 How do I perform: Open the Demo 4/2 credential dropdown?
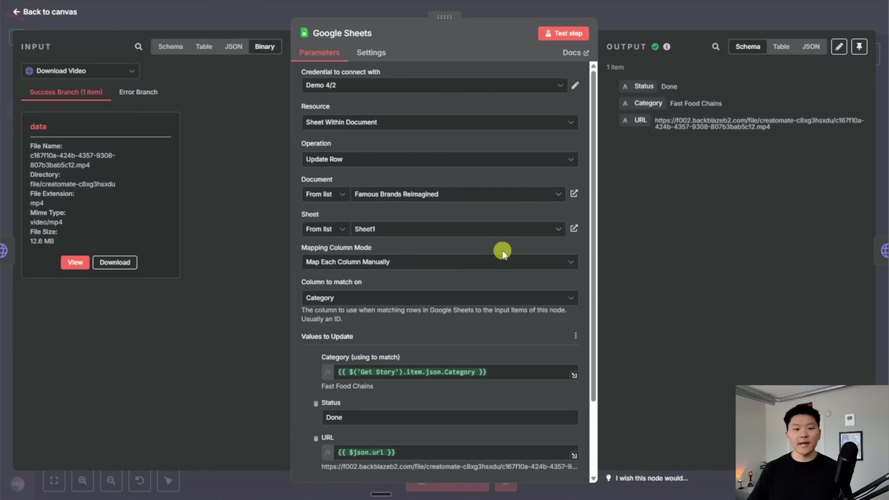pyautogui.click(x=434, y=85)
